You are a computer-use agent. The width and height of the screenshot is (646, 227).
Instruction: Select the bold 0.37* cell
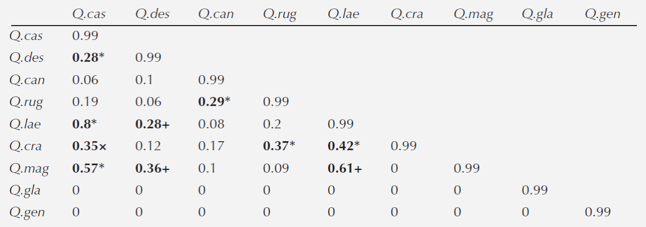click(x=279, y=146)
